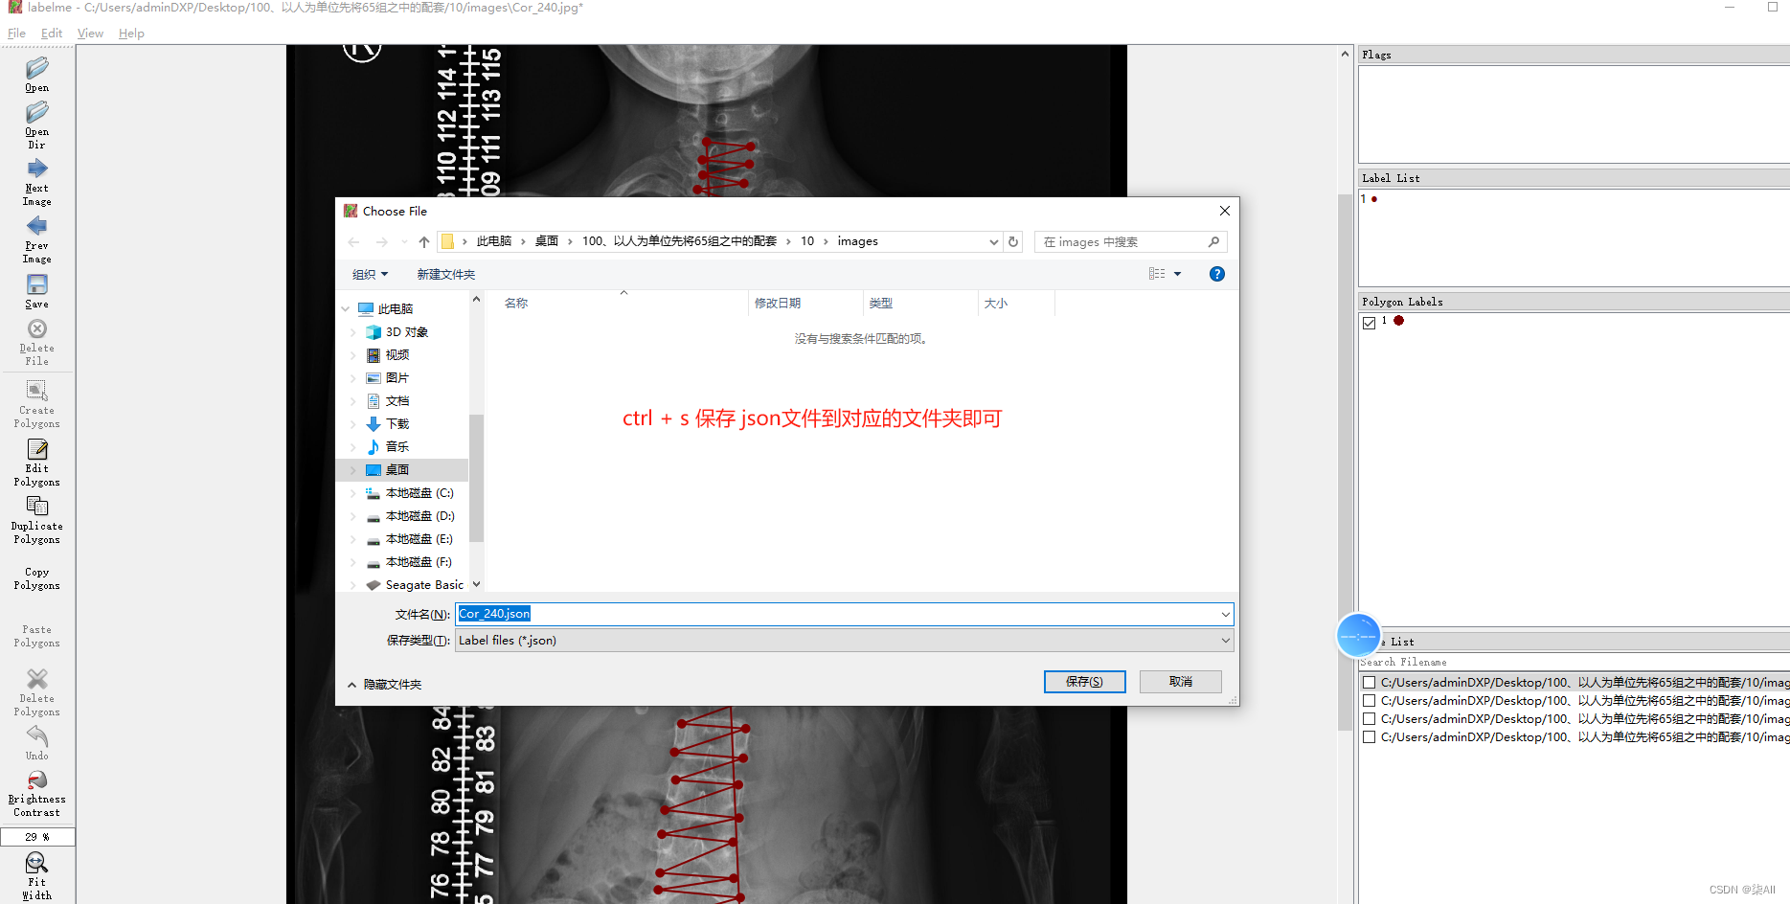This screenshot has width=1790, height=904.
Task: Open the Brightness Contrast tool
Action: pyautogui.click(x=36, y=780)
